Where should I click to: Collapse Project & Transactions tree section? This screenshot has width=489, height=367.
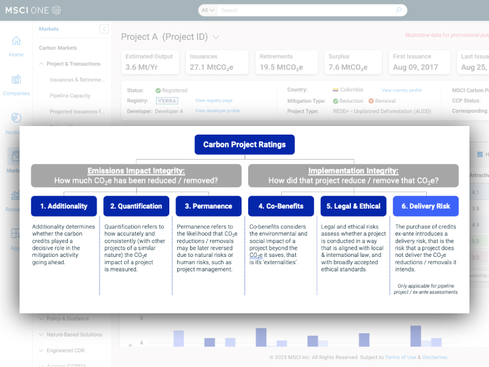[41, 64]
